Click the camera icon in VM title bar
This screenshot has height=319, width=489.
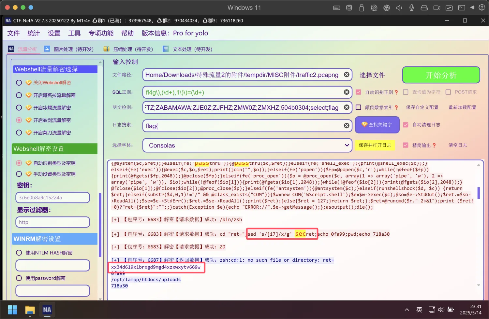pyautogui.click(x=437, y=8)
